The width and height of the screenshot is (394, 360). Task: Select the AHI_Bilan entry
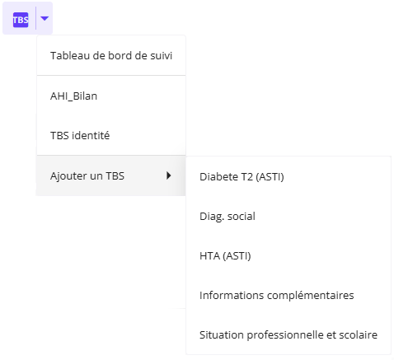click(111, 96)
